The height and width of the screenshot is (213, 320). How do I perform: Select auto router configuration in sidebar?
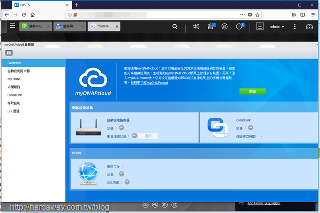click(x=33, y=71)
